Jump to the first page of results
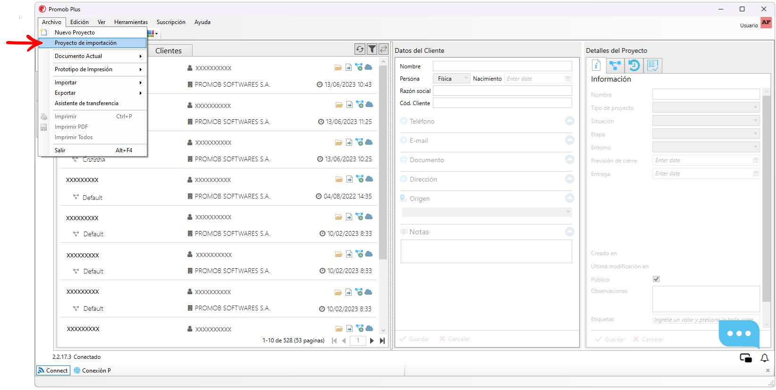The height and width of the screenshot is (390, 776). coord(334,340)
